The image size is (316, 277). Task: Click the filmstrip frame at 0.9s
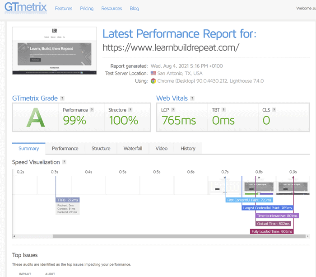293,185
